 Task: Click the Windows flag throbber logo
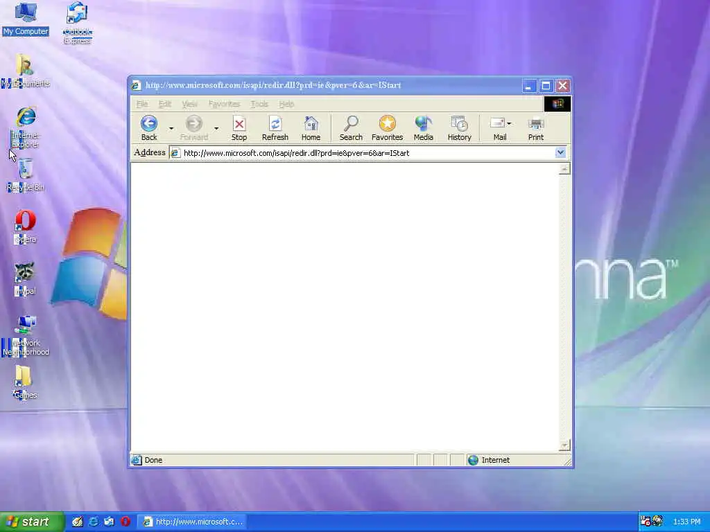click(557, 104)
